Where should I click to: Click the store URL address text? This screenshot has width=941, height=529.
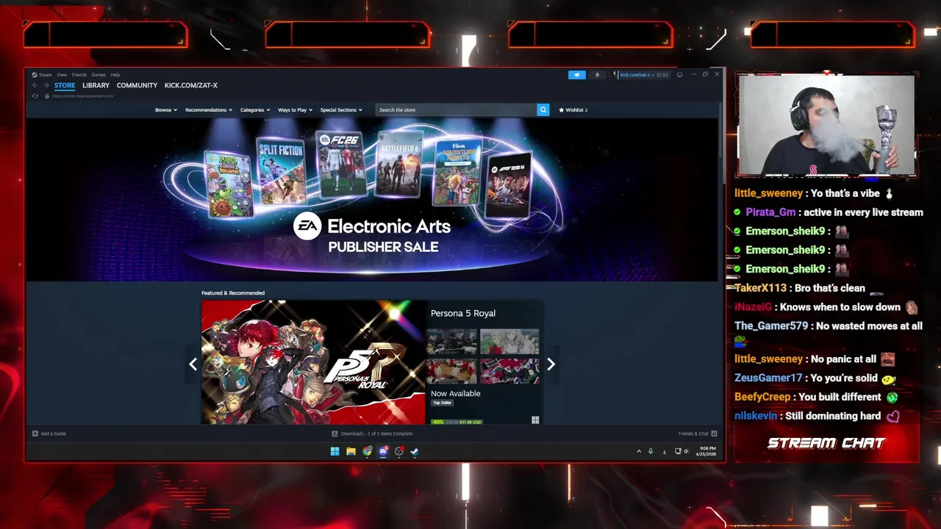pos(82,96)
